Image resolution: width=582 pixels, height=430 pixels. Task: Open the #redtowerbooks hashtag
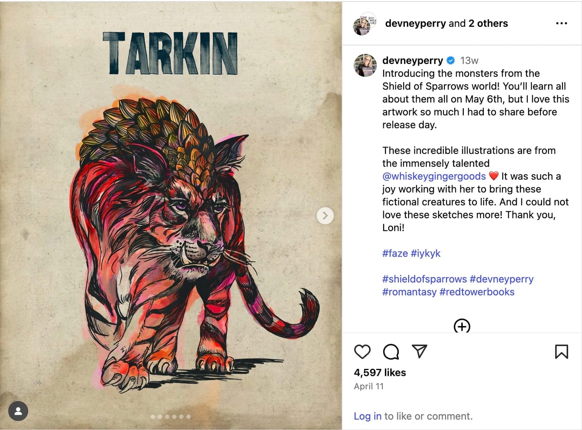[477, 292]
